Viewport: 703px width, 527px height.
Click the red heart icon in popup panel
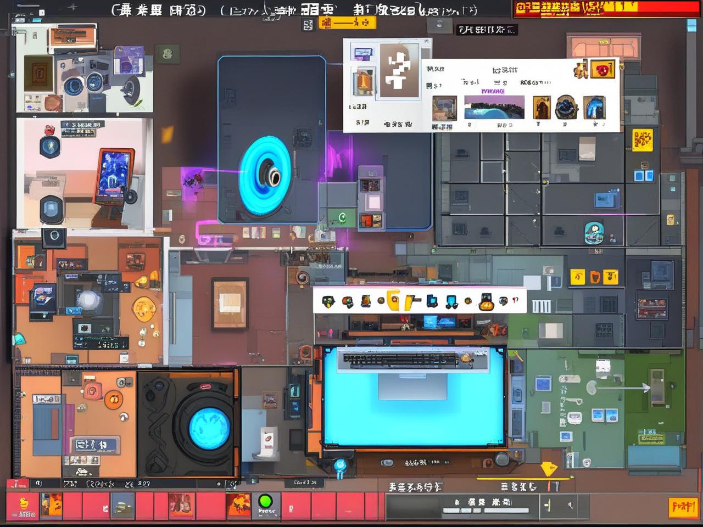click(x=603, y=70)
